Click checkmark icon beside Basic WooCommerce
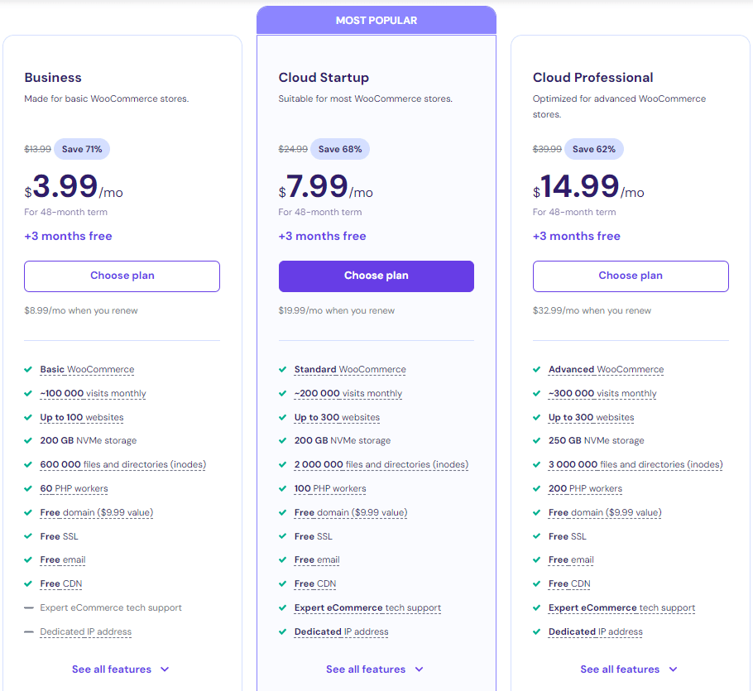Viewport: 753px width, 691px height. tap(28, 369)
